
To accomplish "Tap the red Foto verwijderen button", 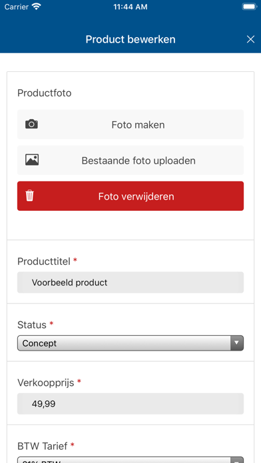I will click(x=130, y=196).
